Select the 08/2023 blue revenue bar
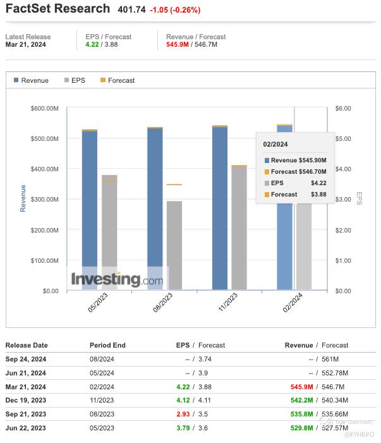The width and height of the screenshot is (381, 443). [x=155, y=209]
